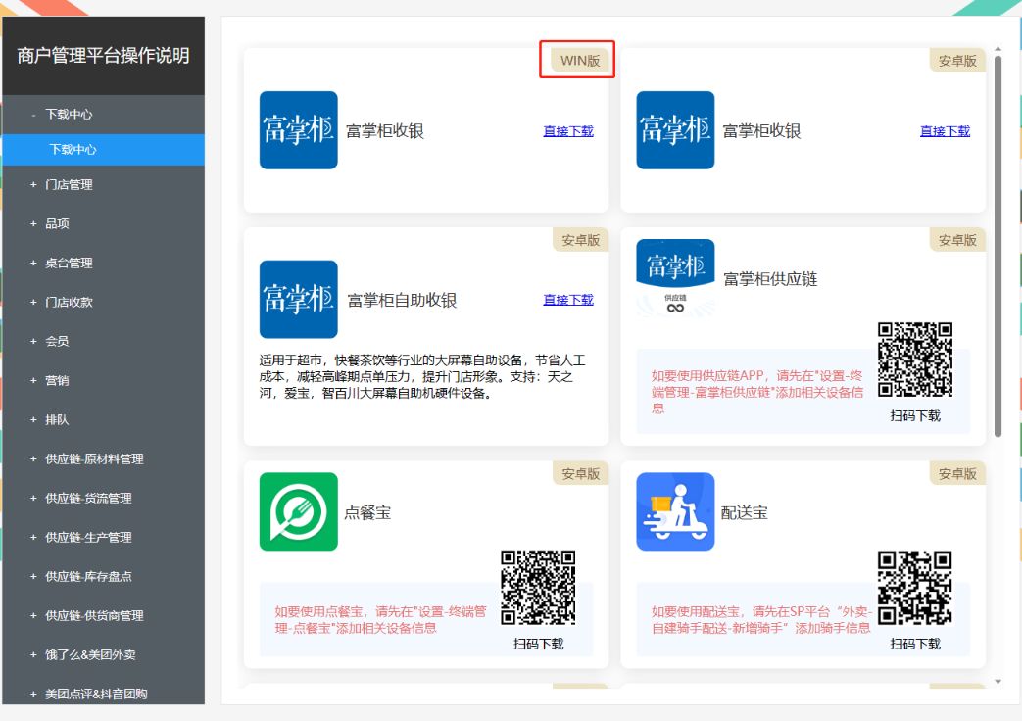Click the 安卓版 tag on 配送宝 card
The width and height of the screenshot is (1022, 721).
pos(956,473)
